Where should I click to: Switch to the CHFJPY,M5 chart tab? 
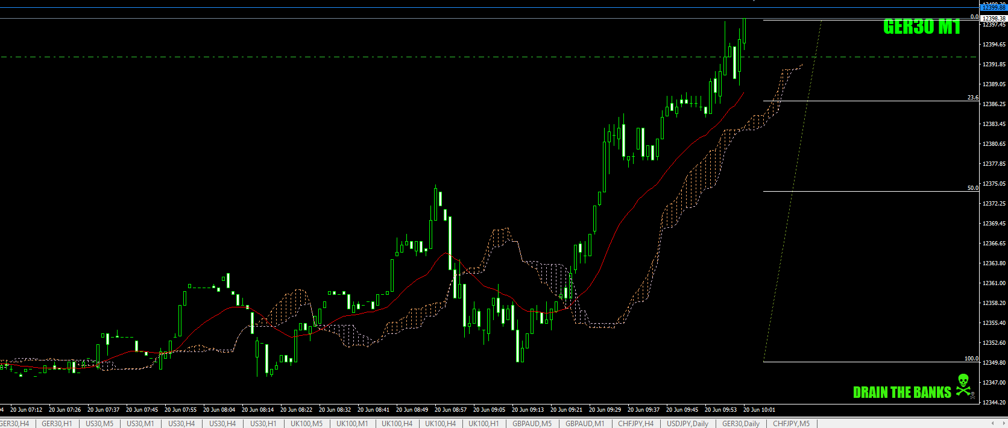[792, 424]
